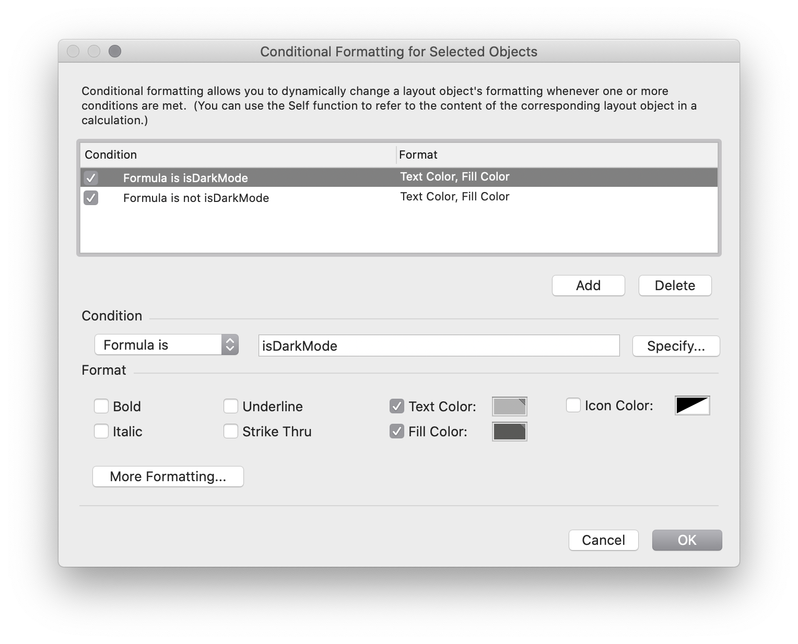Open the Specify formula dialog
This screenshot has height=644, width=798.
click(676, 345)
